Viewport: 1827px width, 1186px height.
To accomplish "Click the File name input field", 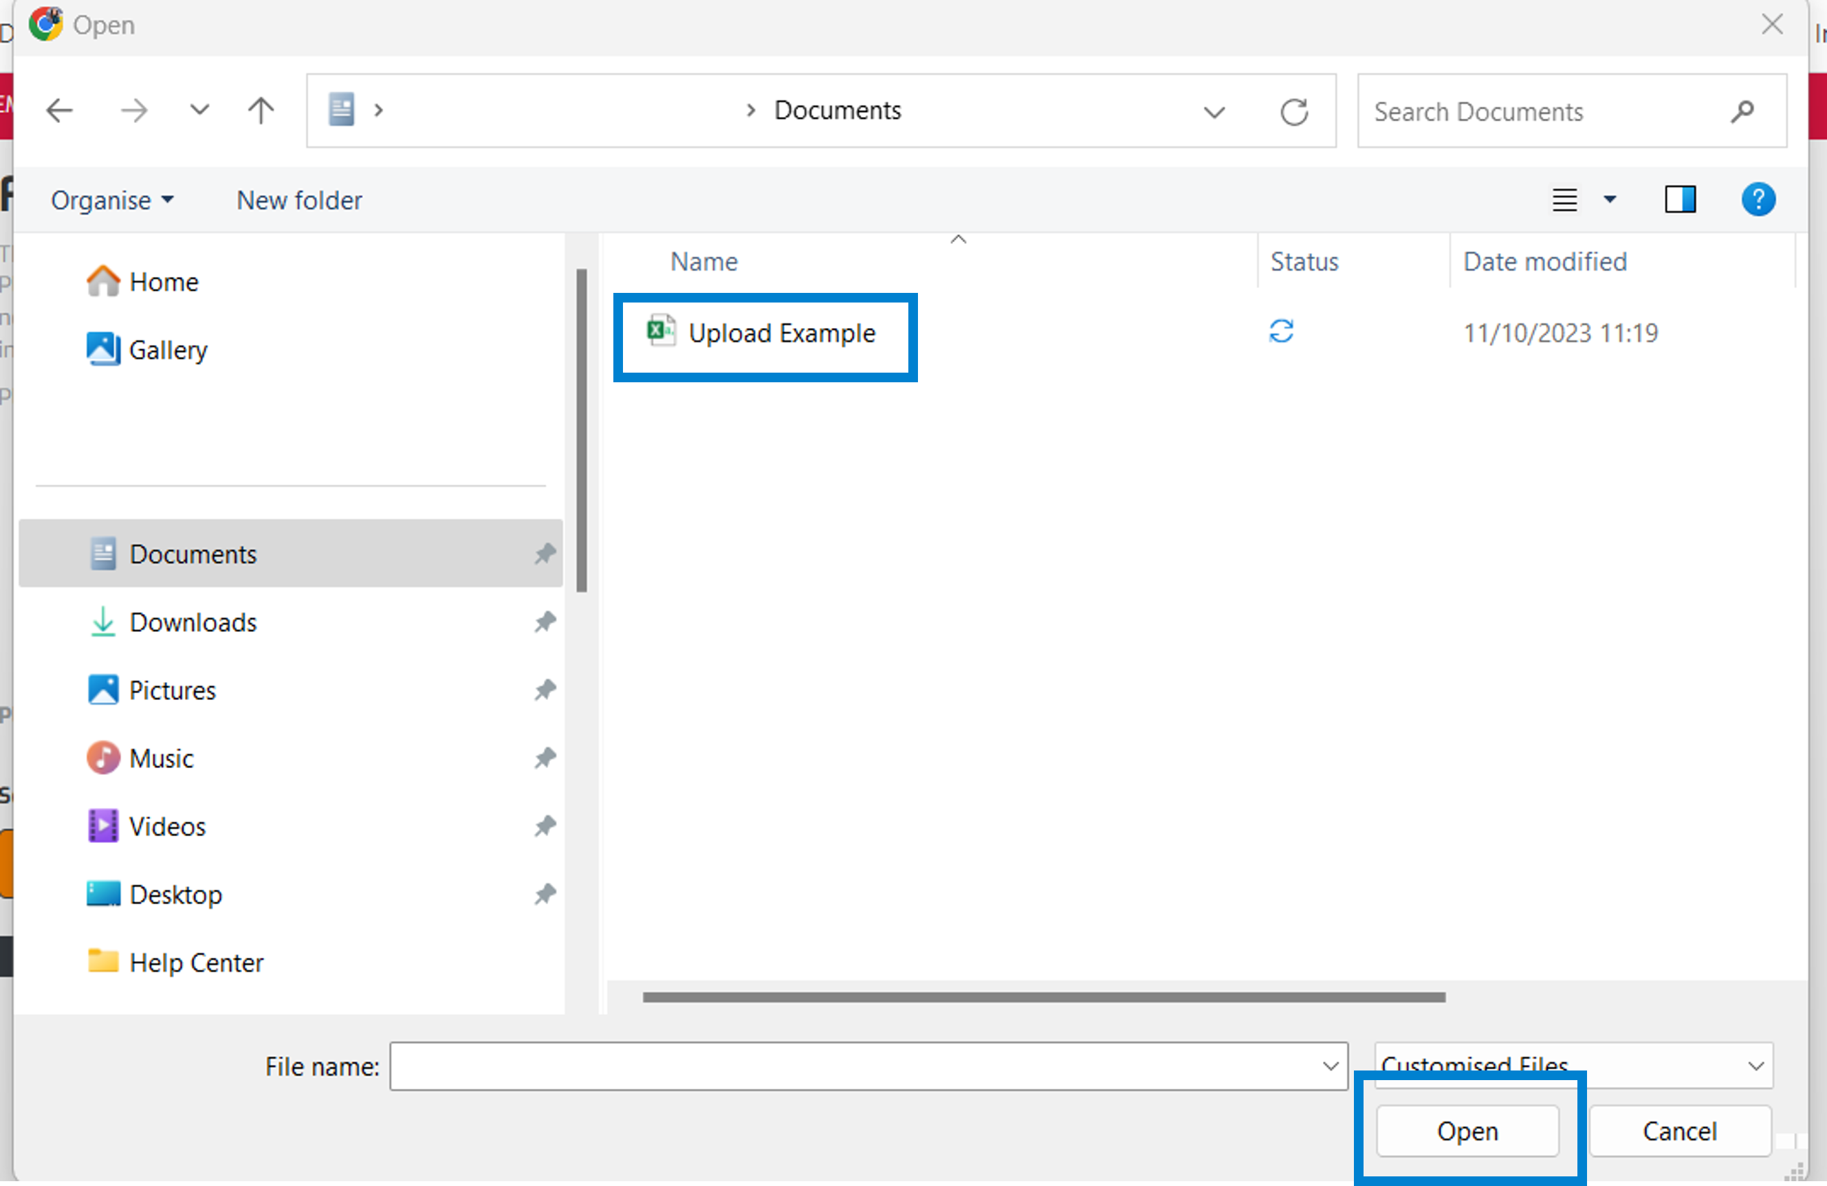I will [868, 1066].
